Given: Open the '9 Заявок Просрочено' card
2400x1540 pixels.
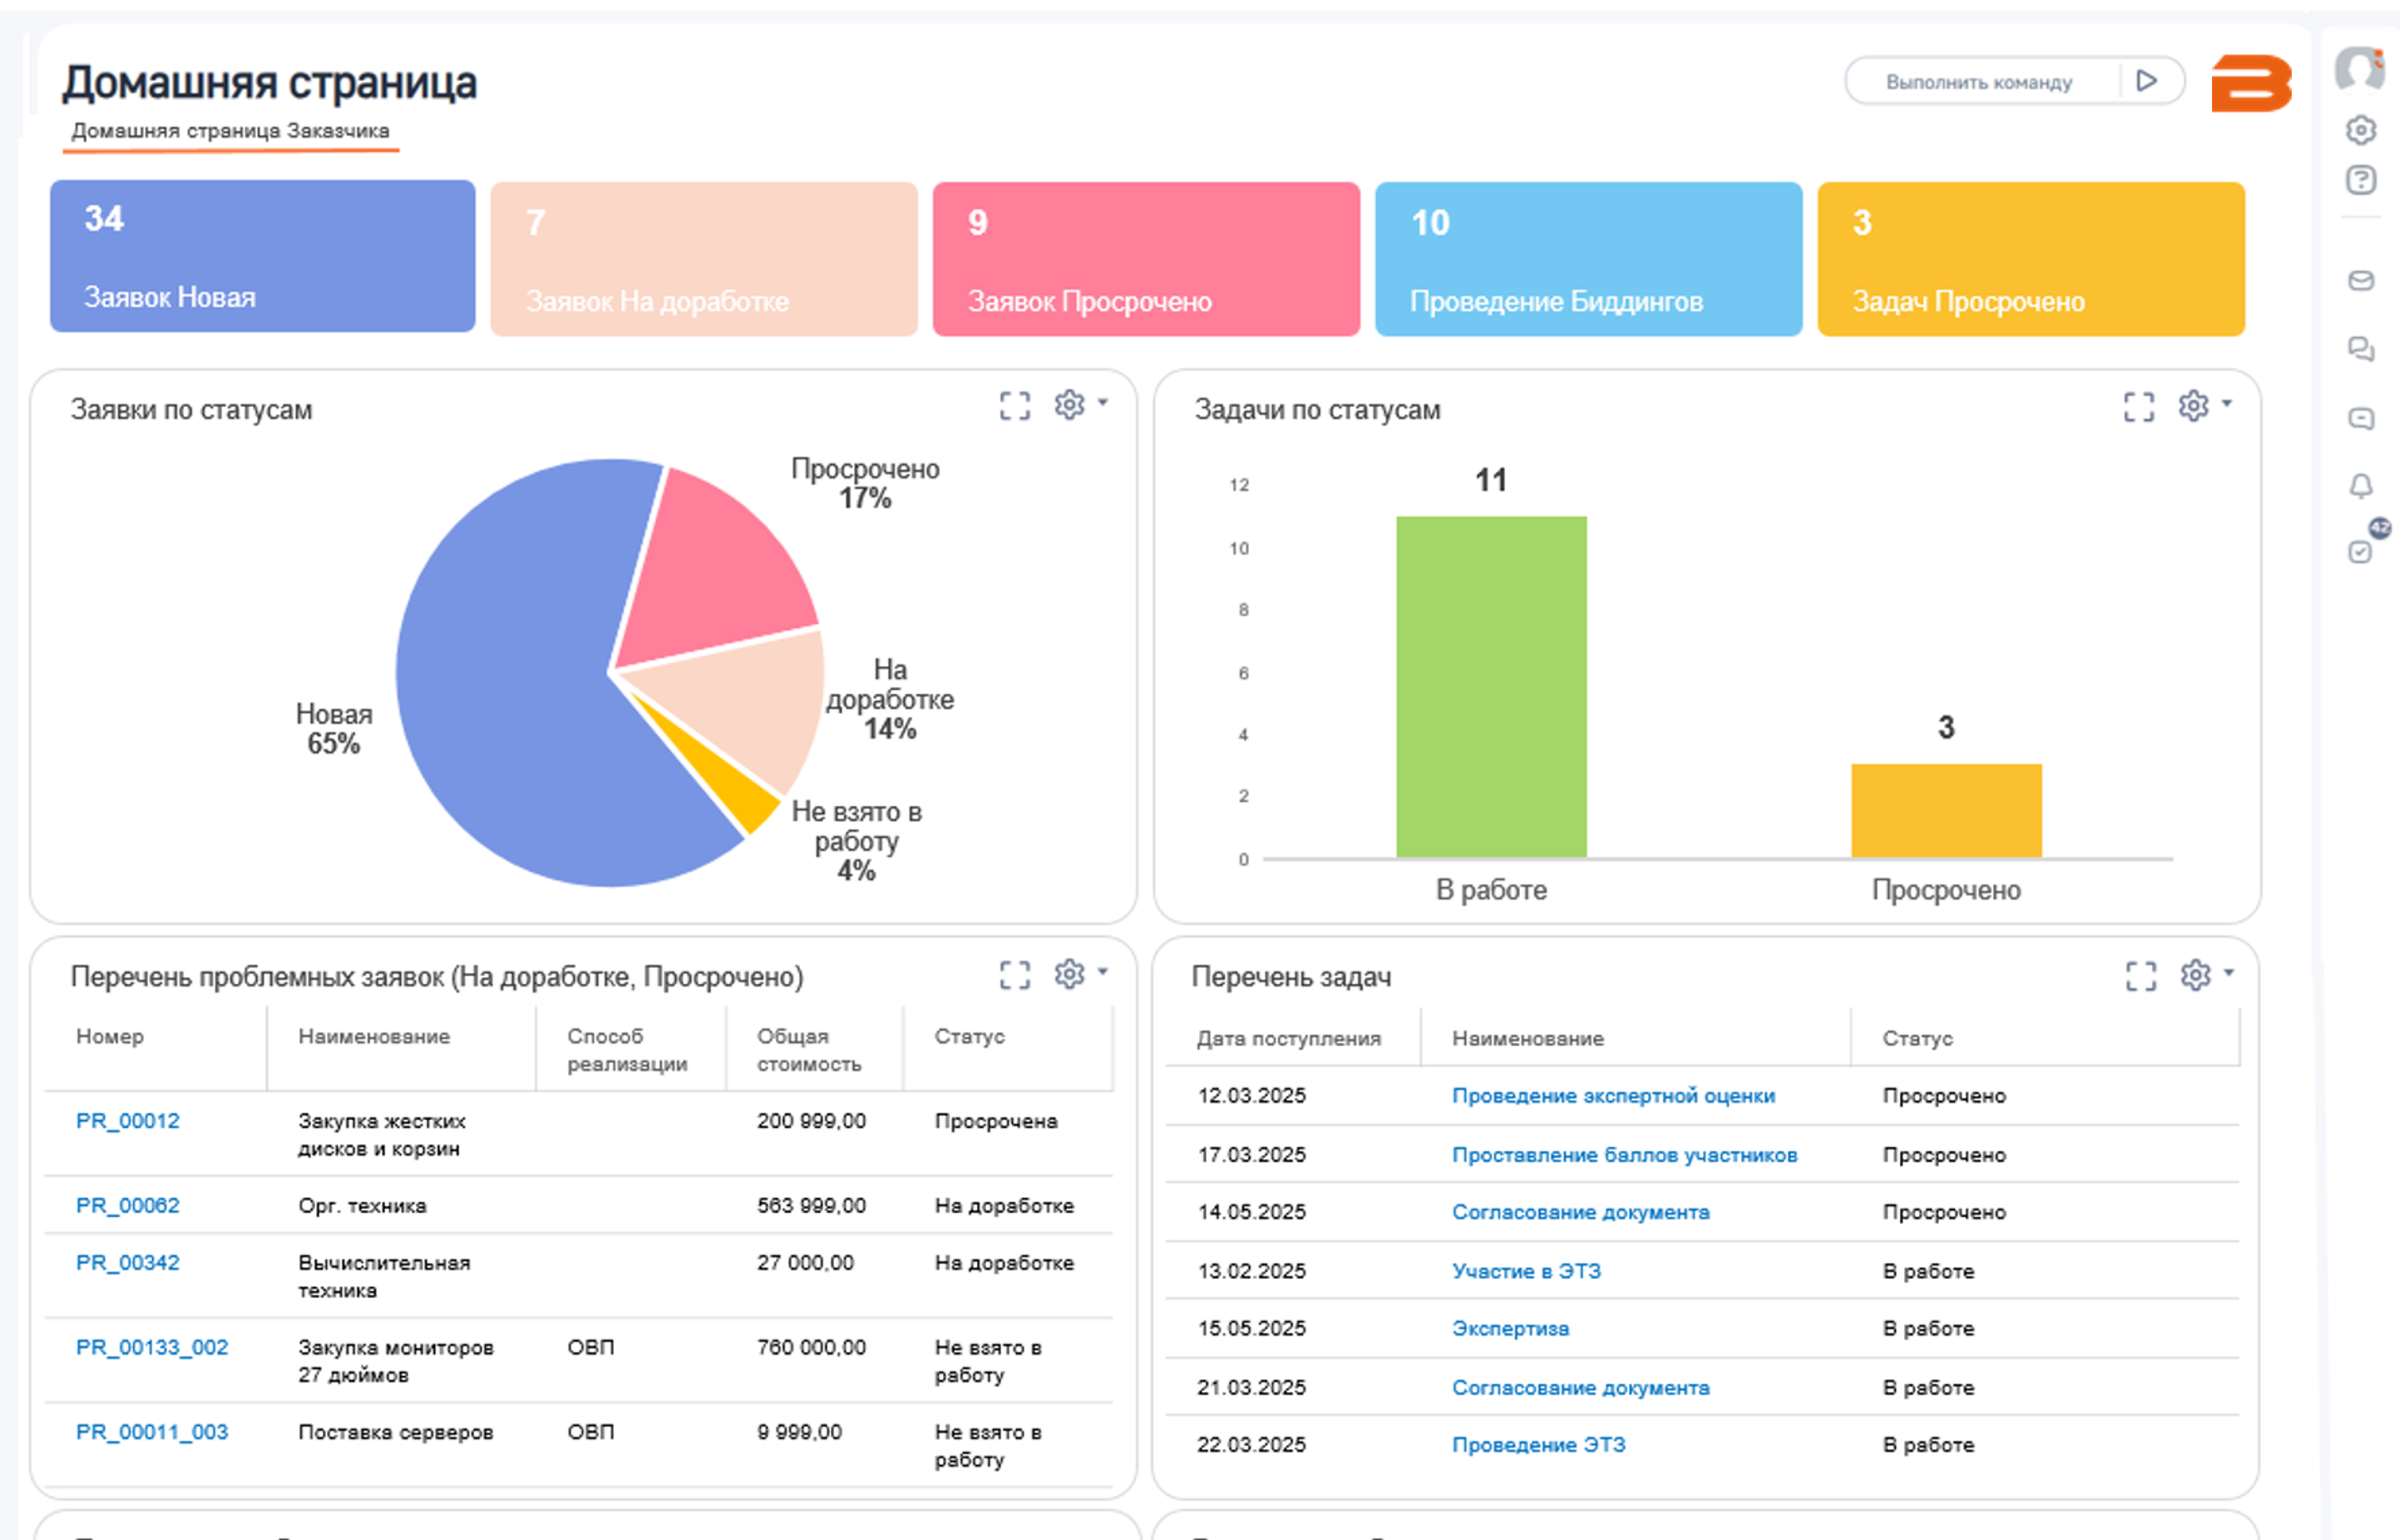Looking at the screenshot, I should pos(1146,259).
